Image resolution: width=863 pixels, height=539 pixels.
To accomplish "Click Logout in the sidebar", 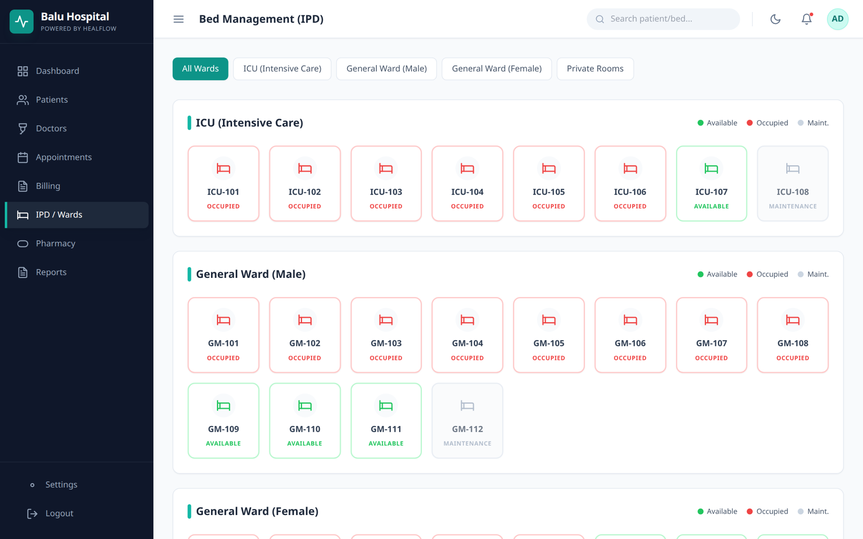I will tap(77, 514).
